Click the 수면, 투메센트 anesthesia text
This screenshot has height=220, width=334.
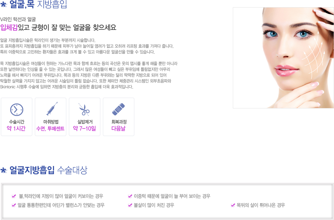51,128
